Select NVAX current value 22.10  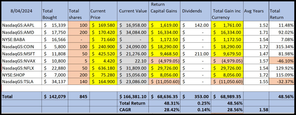(x=133, y=61)
